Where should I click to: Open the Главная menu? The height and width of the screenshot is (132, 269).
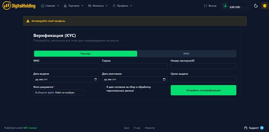[50, 6]
